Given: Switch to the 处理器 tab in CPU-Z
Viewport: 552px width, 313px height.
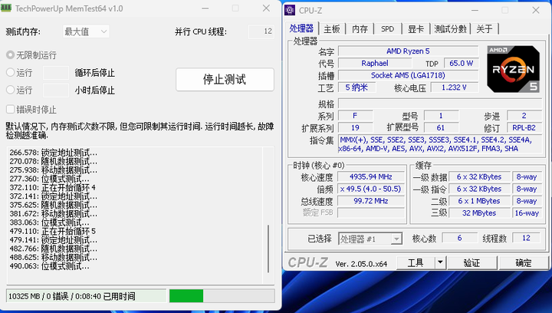Looking at the screenshot, I should pyautogui.click(x=301, y=28).
